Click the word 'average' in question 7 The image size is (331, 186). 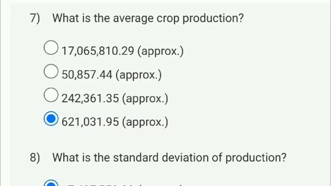pos(133,19)
